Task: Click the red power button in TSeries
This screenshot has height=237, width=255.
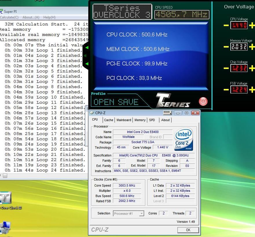Action: pyautogui.click(x=203, y=101)
